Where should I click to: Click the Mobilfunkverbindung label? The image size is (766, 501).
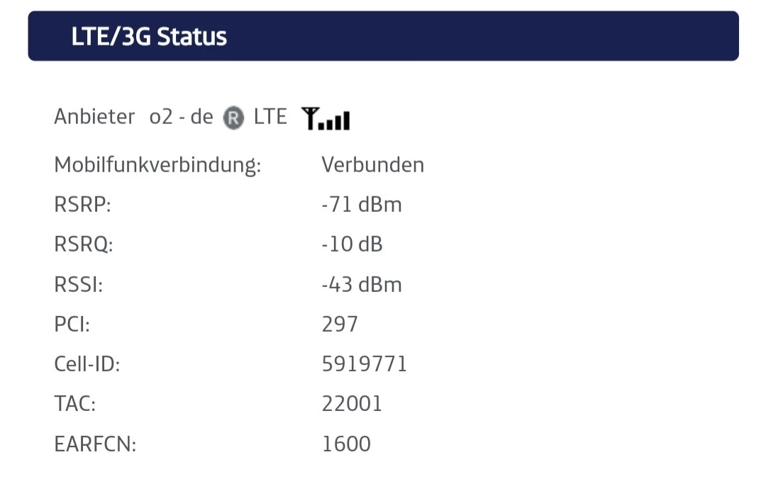(x=157, y=164)
